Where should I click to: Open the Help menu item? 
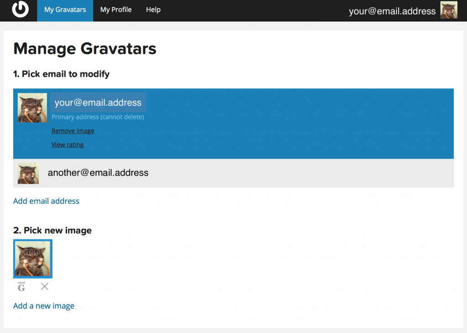[153, 10]
